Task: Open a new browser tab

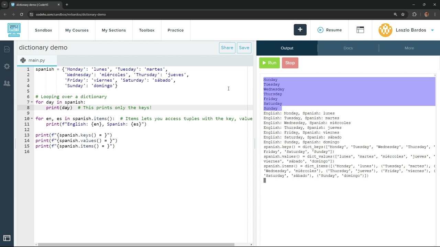Action: coord(67,5)
